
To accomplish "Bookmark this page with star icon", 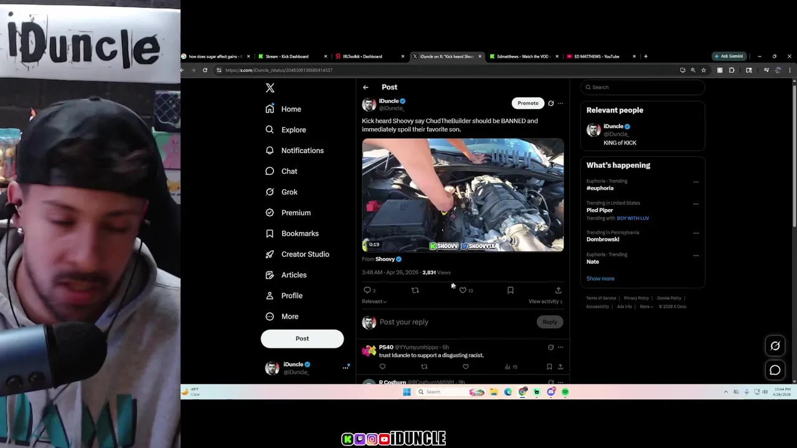I will (704, 70).
